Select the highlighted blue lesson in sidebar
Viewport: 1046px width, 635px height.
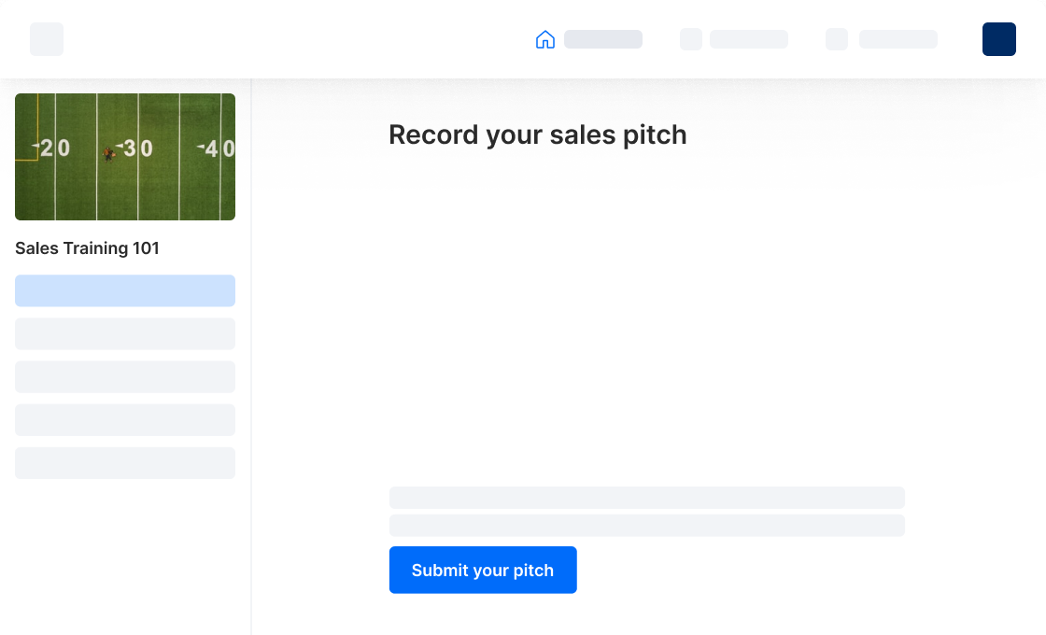pyautogui.click(x=125, y=290)
